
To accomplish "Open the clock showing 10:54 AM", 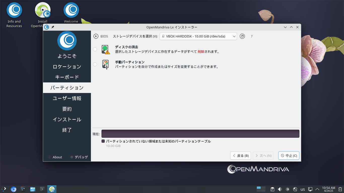I will (x=329, y=189).
